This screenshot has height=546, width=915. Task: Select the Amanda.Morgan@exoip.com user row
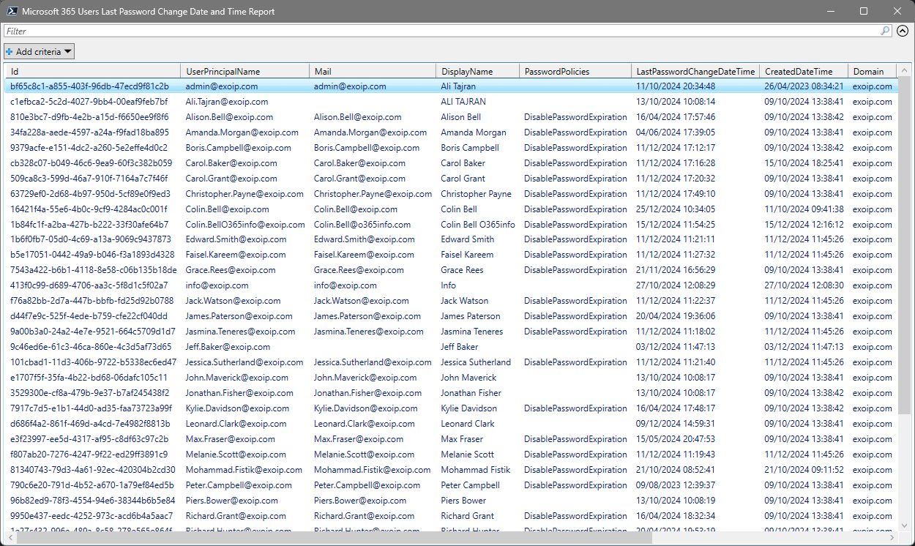[242, 132]
